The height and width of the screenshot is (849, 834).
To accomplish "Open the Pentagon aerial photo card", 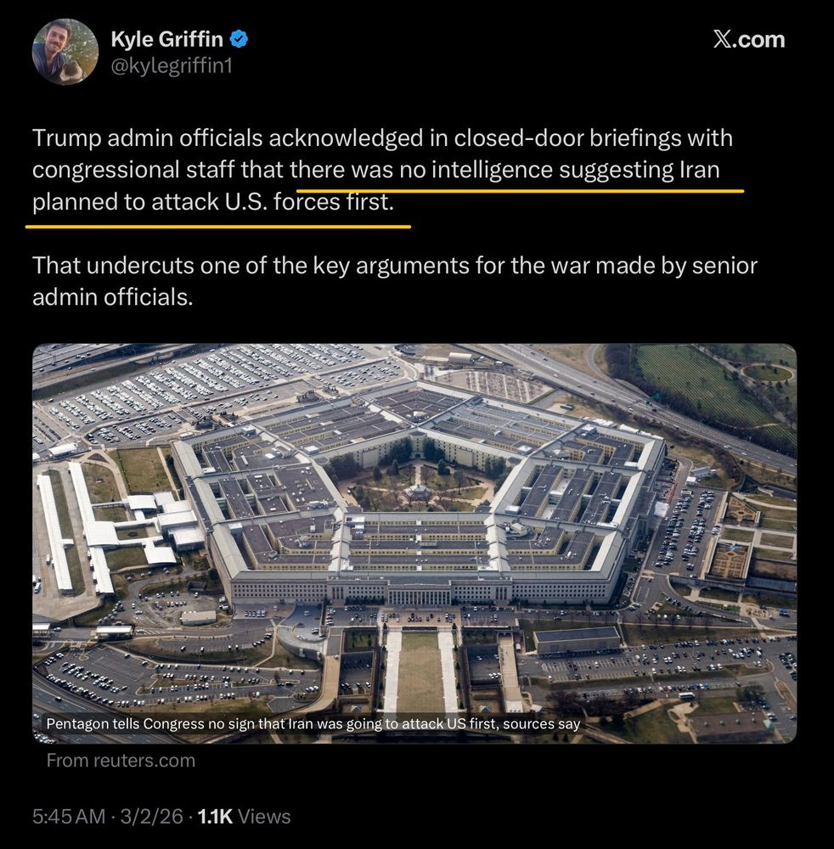I will pyautogui.click(x=414, y=543).
